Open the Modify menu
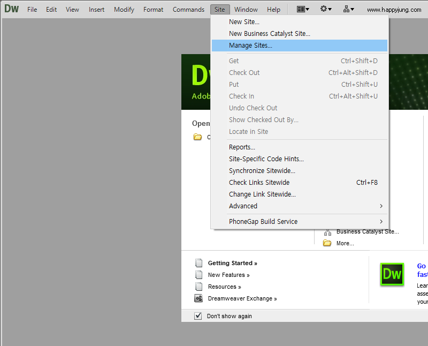This screenshot has width=428, height=346. coord(124,10)
